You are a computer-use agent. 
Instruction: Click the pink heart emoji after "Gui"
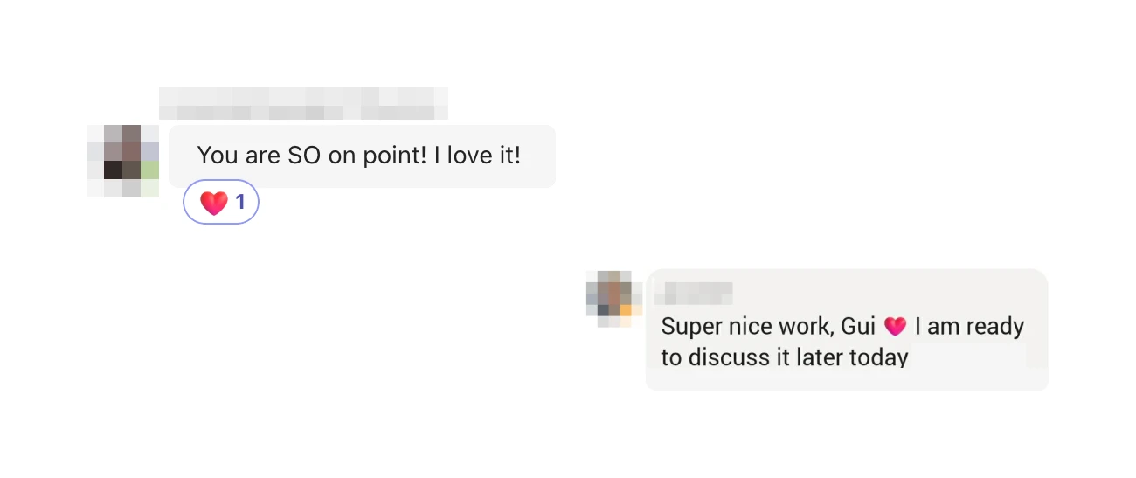point(895,327)
